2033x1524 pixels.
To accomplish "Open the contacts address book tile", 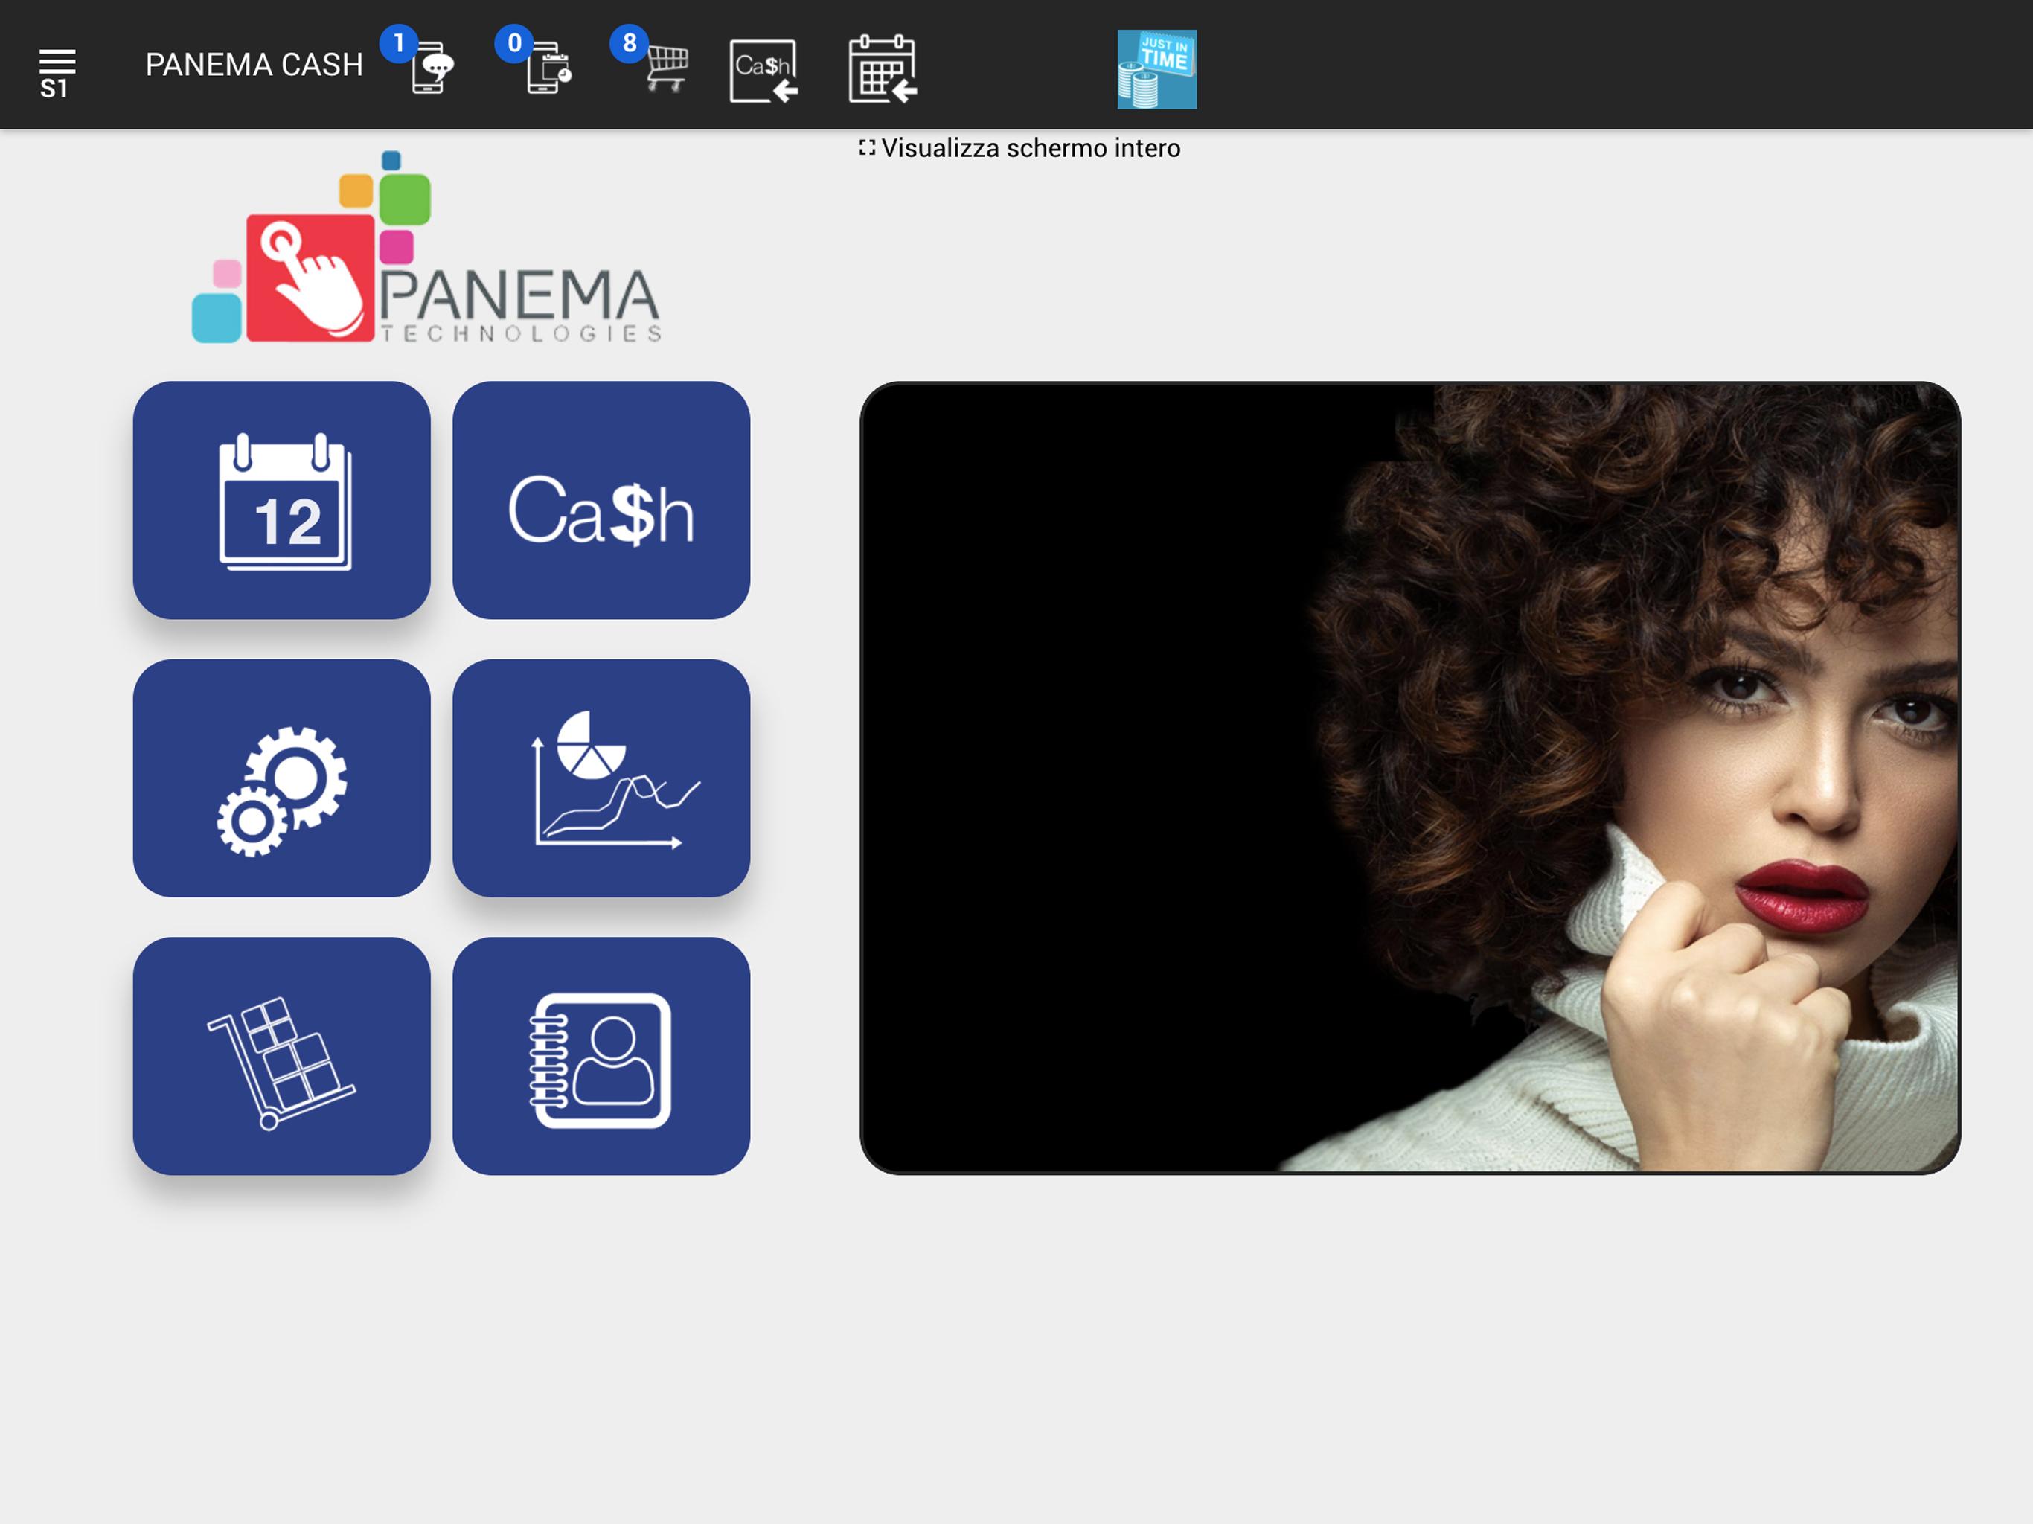I will pos(601,1056).
